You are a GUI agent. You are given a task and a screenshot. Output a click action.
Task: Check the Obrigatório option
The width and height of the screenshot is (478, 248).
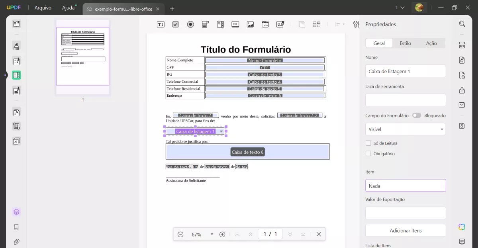coord(368,153)
